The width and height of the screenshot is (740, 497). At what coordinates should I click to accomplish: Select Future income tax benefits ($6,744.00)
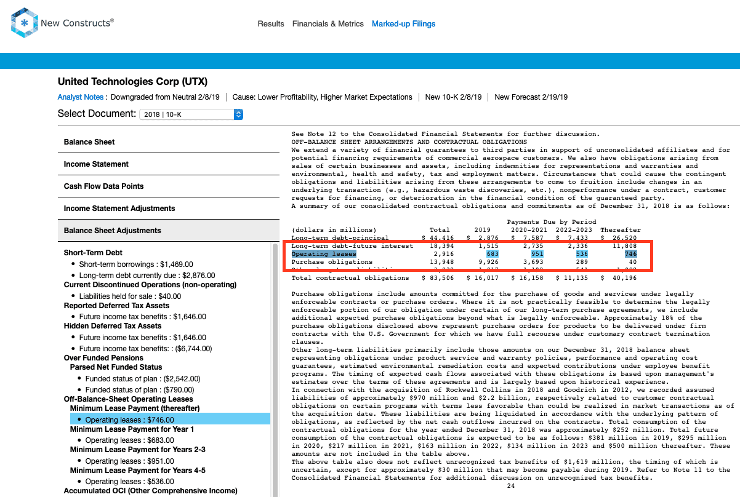(x=145, y=349)
